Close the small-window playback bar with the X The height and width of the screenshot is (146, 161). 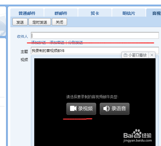tap(152, 55)
